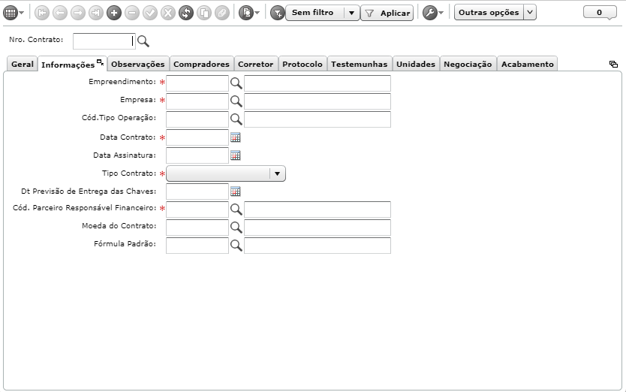Search Fórmula Padrão with magnifier icon
This screenshot has width=626, height=392.
pos(236,245)
